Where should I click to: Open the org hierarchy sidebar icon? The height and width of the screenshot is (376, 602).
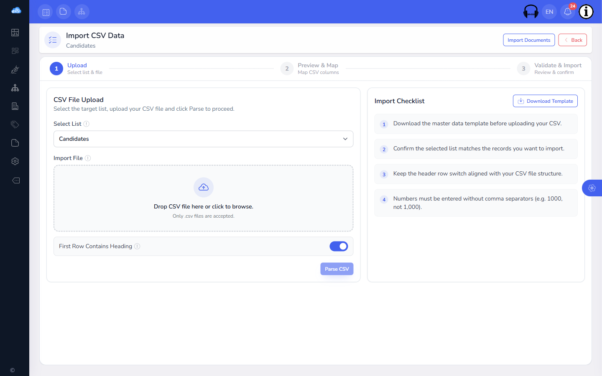click(x=15, y=88)
